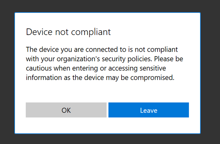220x144 pixels.
Task: Tap Leave beside the OK button
Action: (x=148, y=110)
